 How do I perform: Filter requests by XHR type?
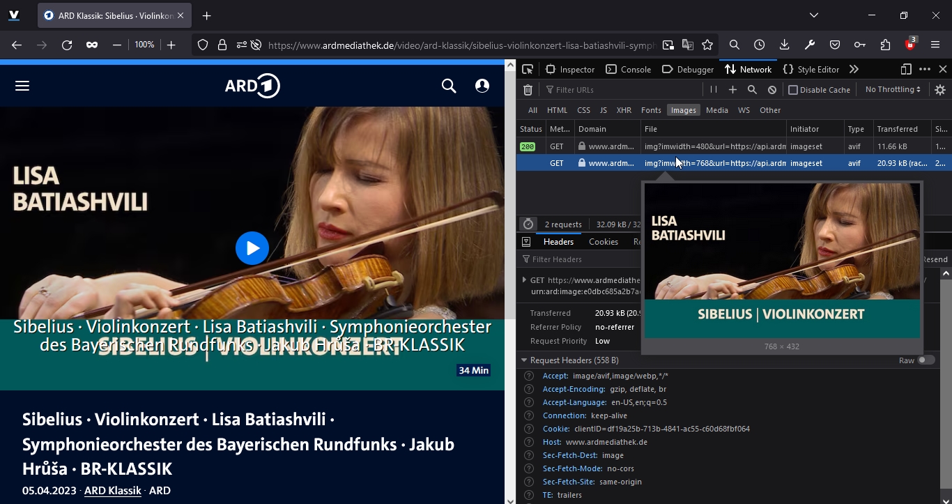pyautogui.click(x=624, y=110)
